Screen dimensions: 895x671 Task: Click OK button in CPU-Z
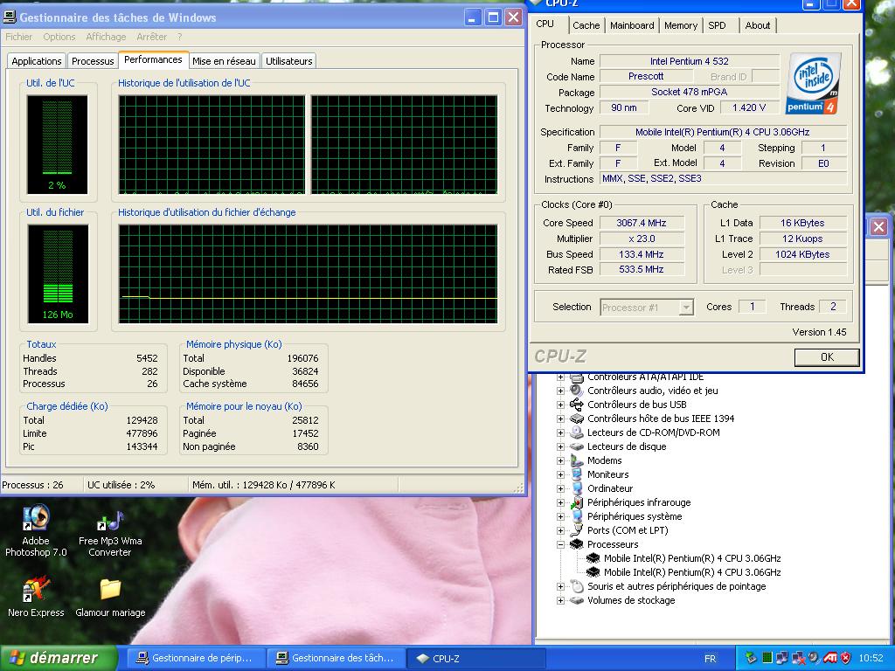tap(827, 357)
